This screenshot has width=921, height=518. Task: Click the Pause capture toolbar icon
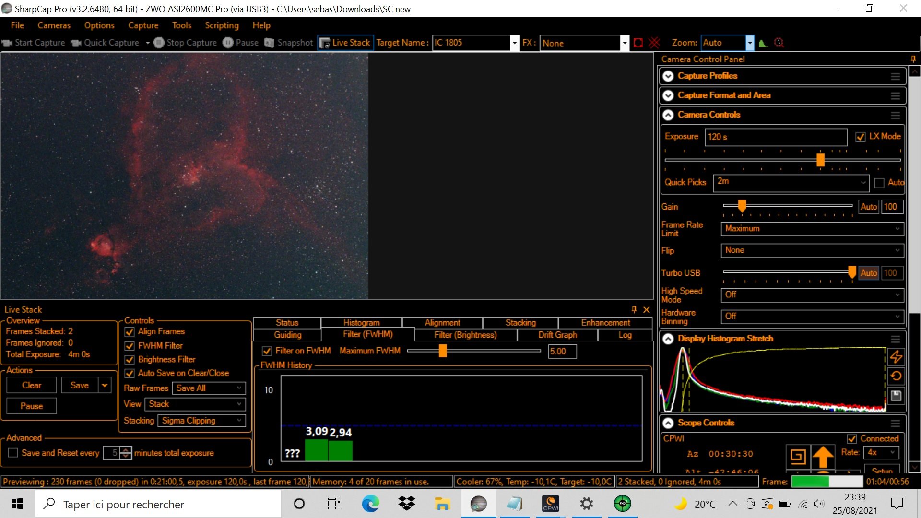(x=228, y=43)
